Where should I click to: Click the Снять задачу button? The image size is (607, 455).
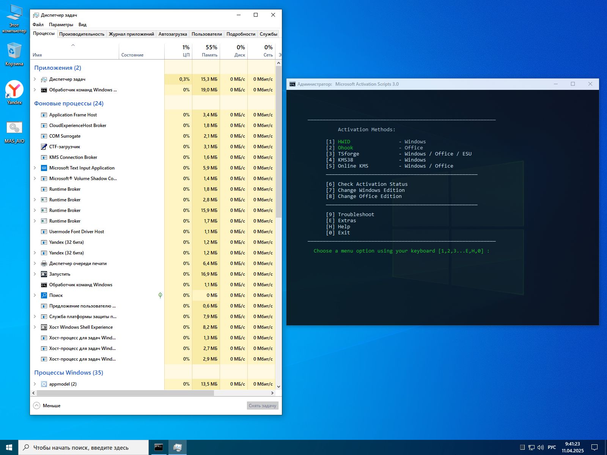point(263,406)
